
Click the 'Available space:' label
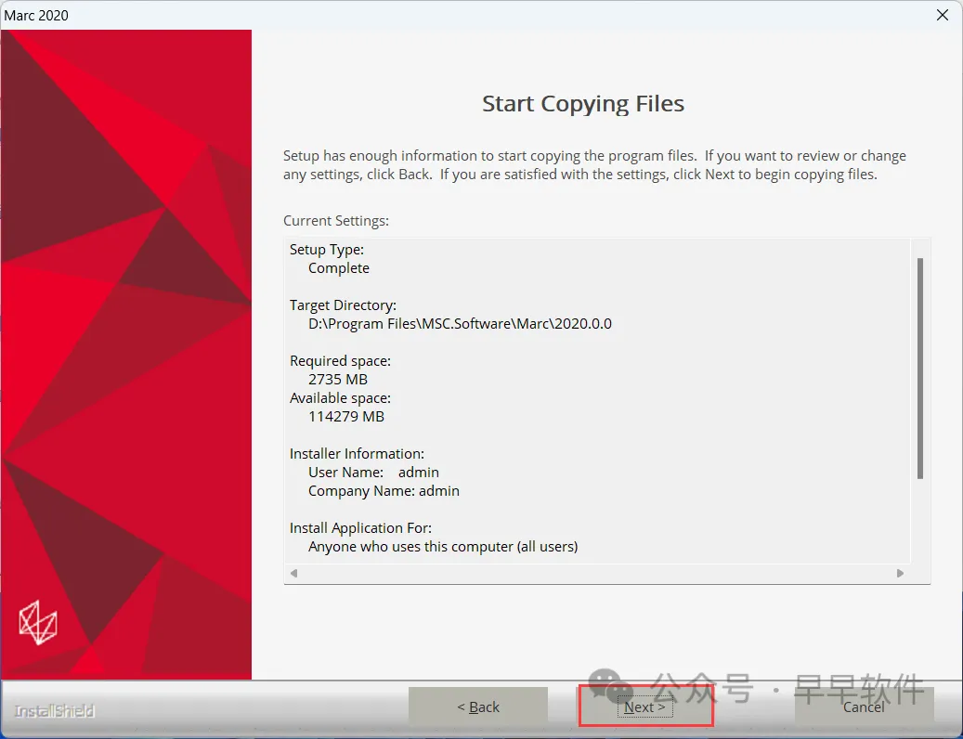340,397
